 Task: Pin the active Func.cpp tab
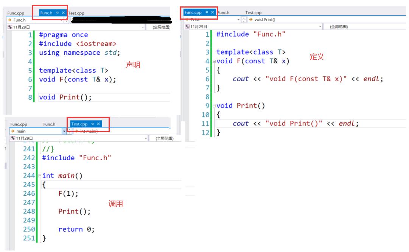coord(206,12)
